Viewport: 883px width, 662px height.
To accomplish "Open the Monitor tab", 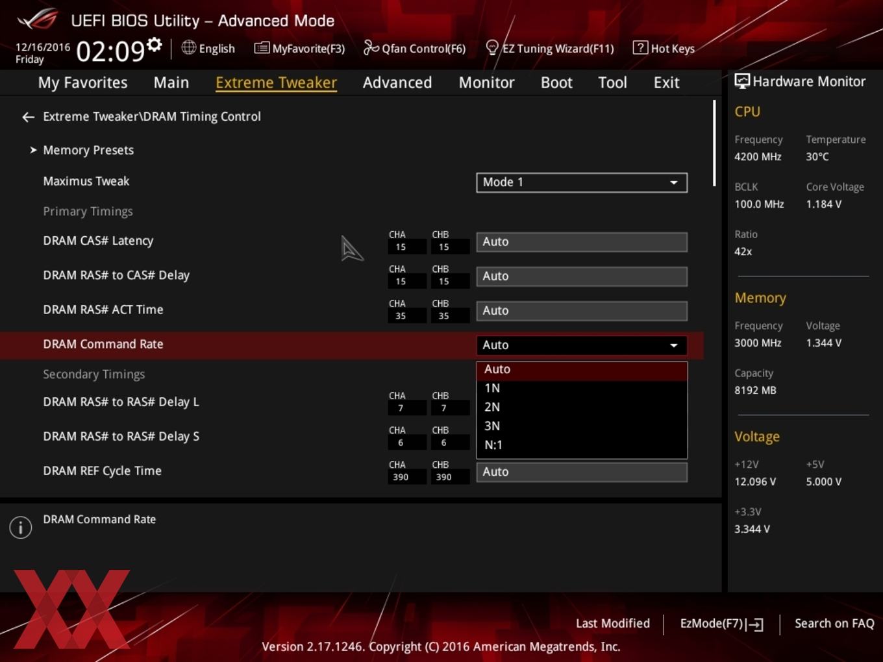I will pos(486,82).
